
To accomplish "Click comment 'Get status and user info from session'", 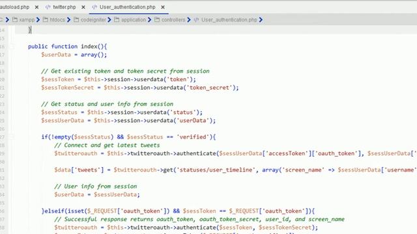I will 107,104.
